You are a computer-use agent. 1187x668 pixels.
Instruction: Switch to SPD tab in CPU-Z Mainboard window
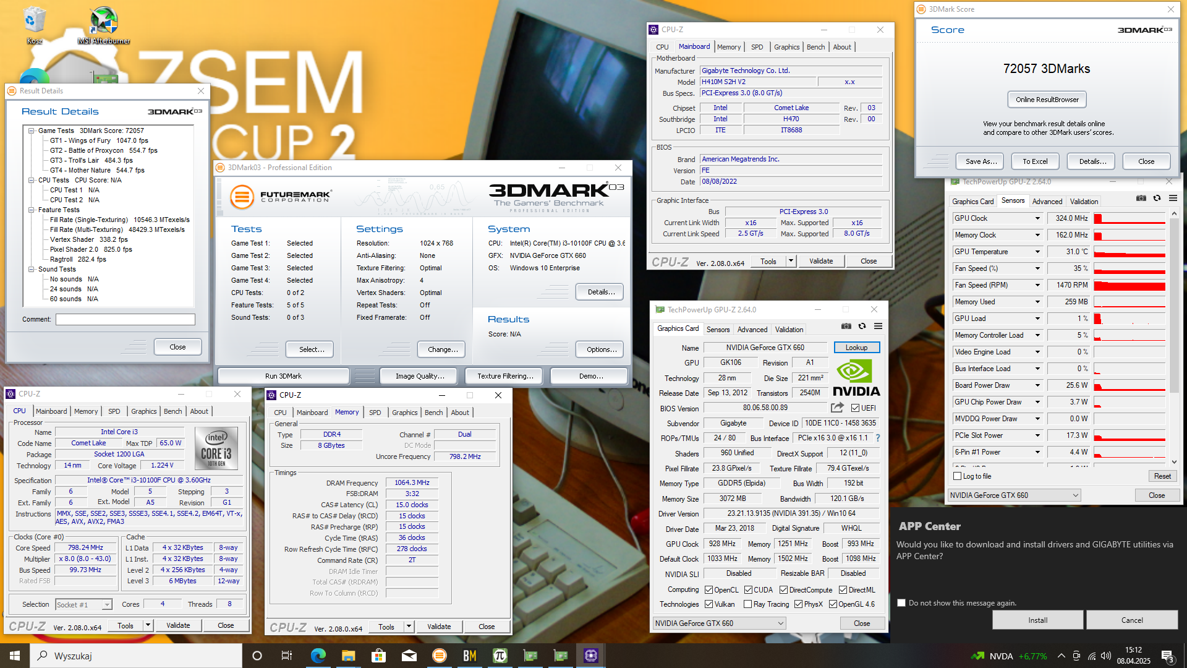click(x=757, y=47)
